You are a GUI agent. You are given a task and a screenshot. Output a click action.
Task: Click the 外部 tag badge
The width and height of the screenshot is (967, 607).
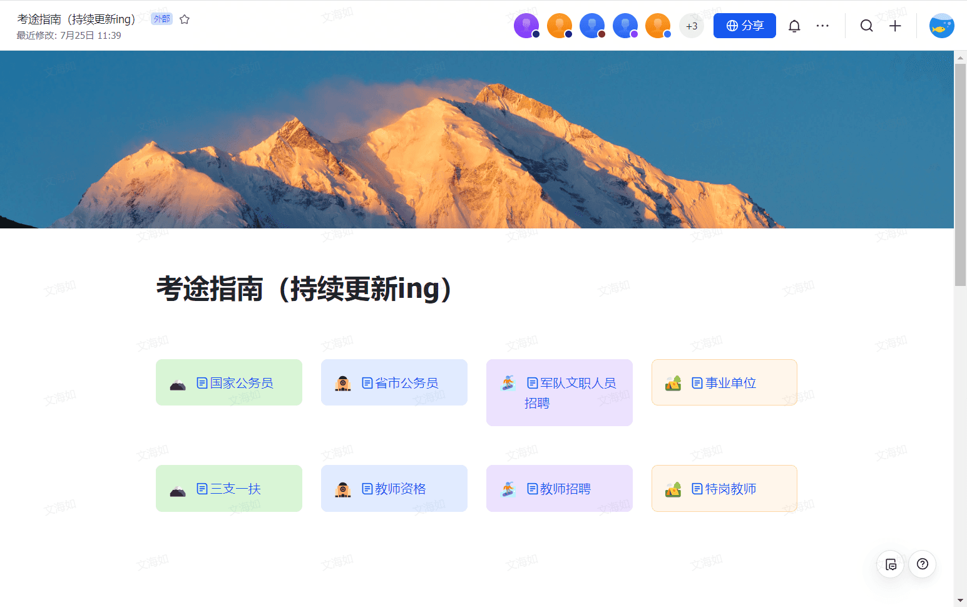(161, 19)
